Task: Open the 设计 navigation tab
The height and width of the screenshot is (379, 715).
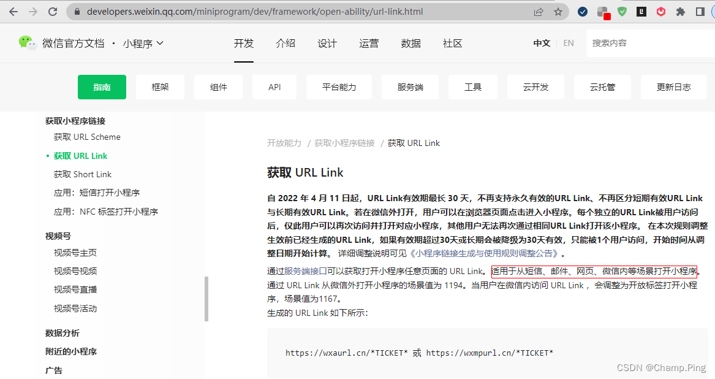Action: pos(327,44)
